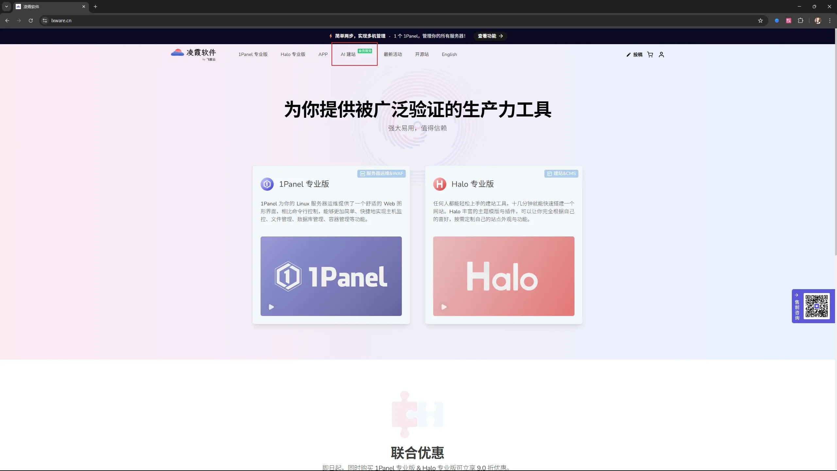Bookmark this page with the star
837x471 pixels.
pos(760,21)
